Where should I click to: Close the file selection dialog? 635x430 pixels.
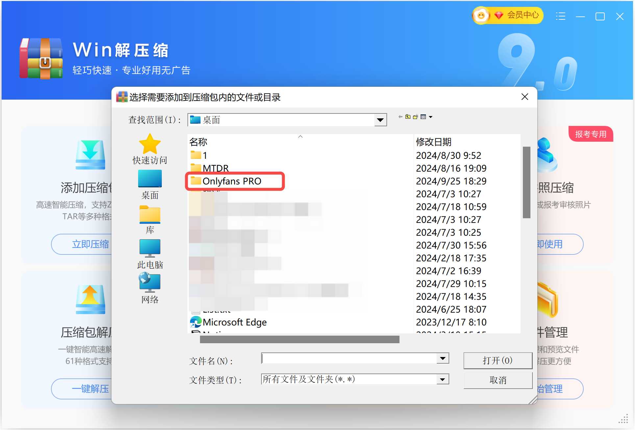[525, 97]
